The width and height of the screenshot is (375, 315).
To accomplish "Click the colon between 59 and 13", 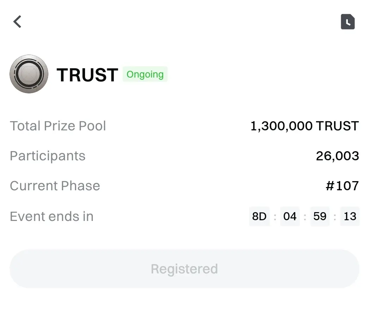I will 335,217.
